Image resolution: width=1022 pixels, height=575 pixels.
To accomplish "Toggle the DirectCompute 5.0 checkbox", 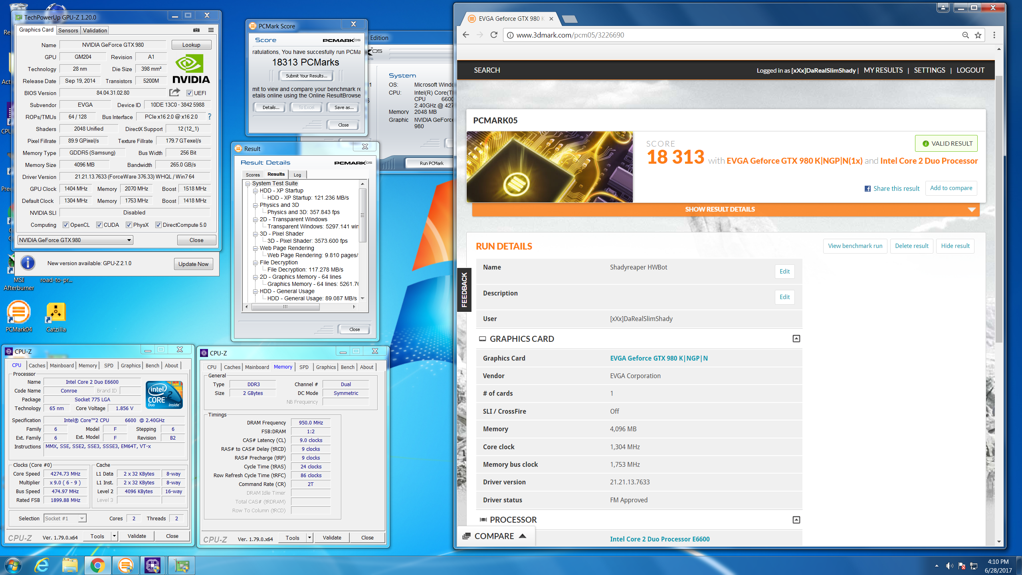I will 158,225.
